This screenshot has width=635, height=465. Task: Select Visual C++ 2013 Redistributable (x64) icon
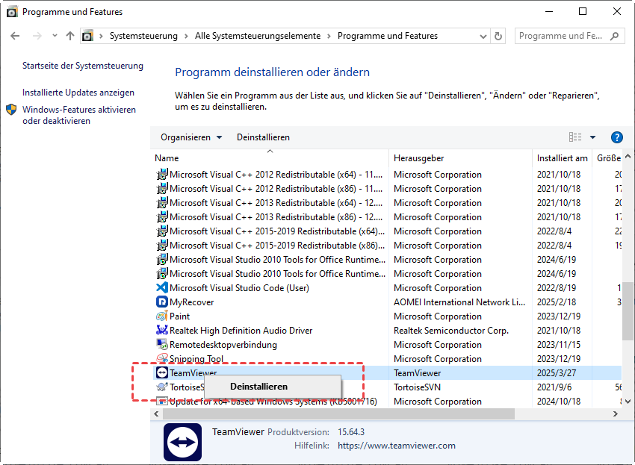tap(162, 203)
